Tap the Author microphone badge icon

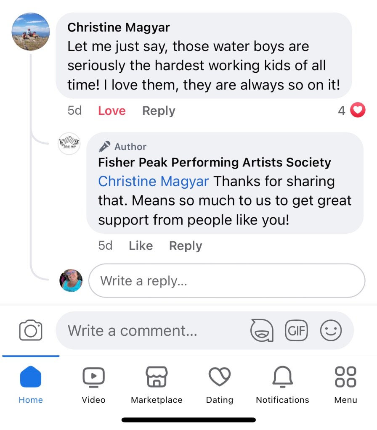[104, 147]
